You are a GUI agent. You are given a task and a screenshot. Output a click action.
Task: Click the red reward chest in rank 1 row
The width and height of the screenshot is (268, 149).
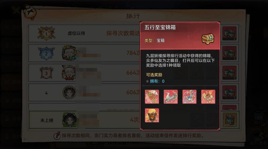pos(229,33)
